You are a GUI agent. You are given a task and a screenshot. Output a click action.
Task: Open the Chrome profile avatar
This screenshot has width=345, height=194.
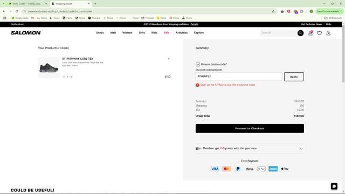pyautogui.click(x=311, y=11)
